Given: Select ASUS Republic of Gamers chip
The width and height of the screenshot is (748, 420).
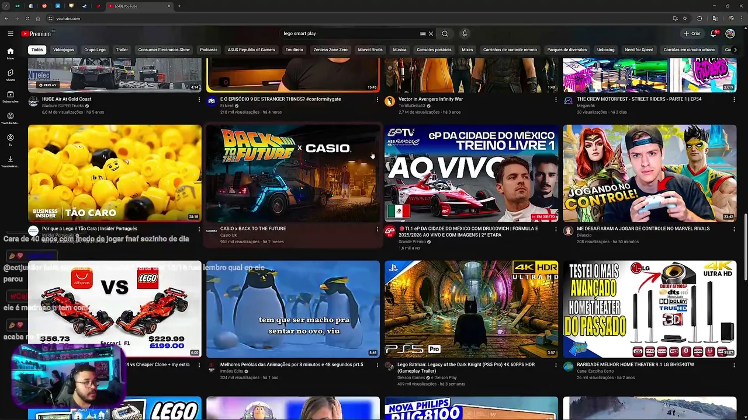Looking at the screenshot, I should [x=251, y=50].
